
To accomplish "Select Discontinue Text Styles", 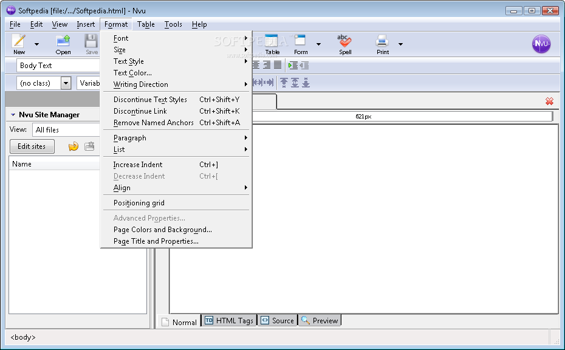I will point(176,100).
